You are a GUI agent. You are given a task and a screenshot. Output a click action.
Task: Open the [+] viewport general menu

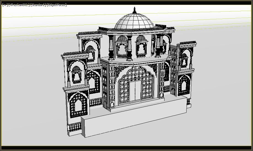pos(5,5)
